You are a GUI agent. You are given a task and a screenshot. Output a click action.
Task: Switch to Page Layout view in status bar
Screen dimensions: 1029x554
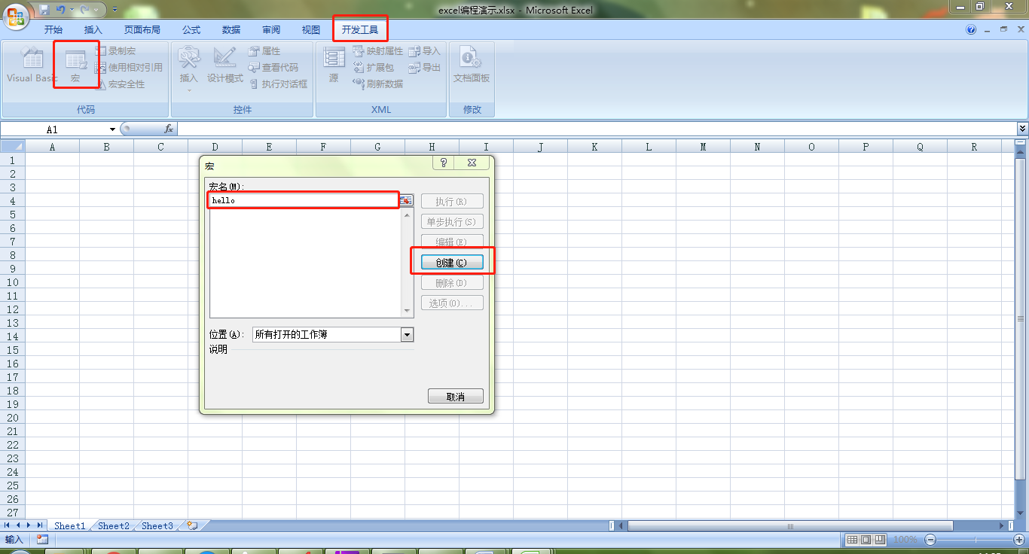[x=866, y=540]
